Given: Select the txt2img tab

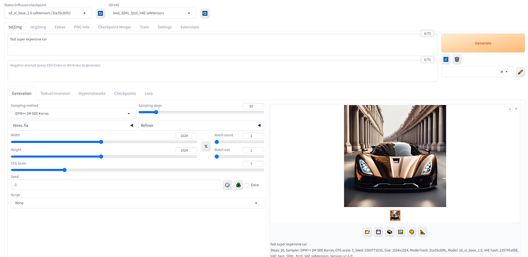Looking at the screenshot, I should coord(15,27).
